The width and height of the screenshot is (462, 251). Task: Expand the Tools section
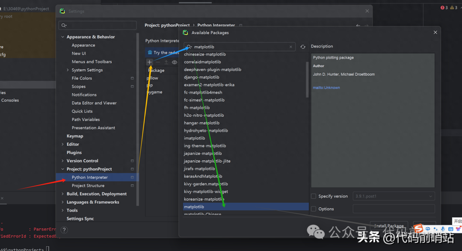tap(62, 210)
